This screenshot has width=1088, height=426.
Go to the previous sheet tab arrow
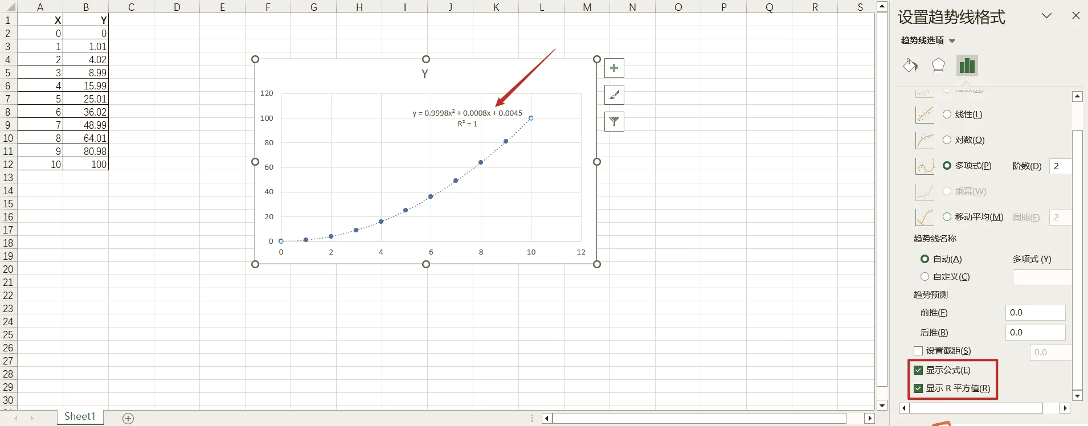click(x=16, y=419)
